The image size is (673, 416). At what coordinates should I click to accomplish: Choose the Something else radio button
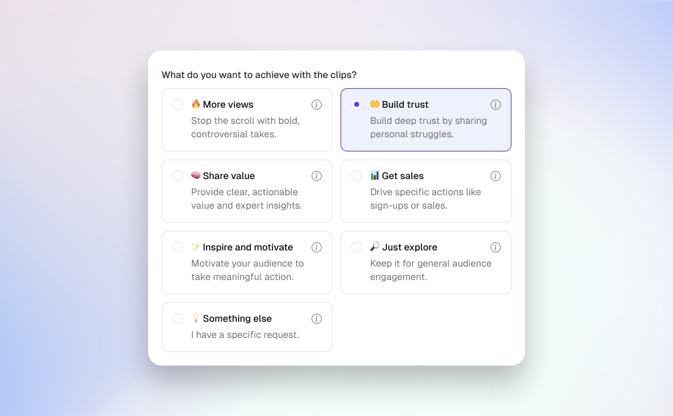[x=178, y=318]
